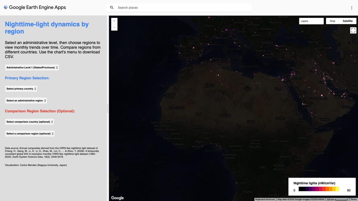Click the Map data ©2026 attribution text
The width and height of the screenshot is (358, 201).
click(301, 199)
